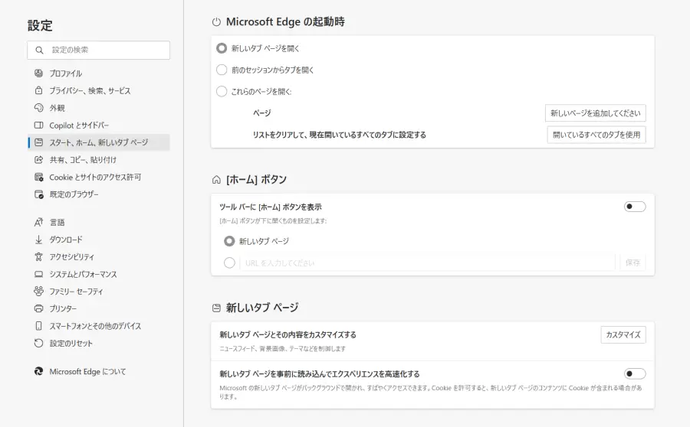The width and height of the screenshot is (690, 427).
Task: Open 設定のリセット section
Action: [99, 343]
